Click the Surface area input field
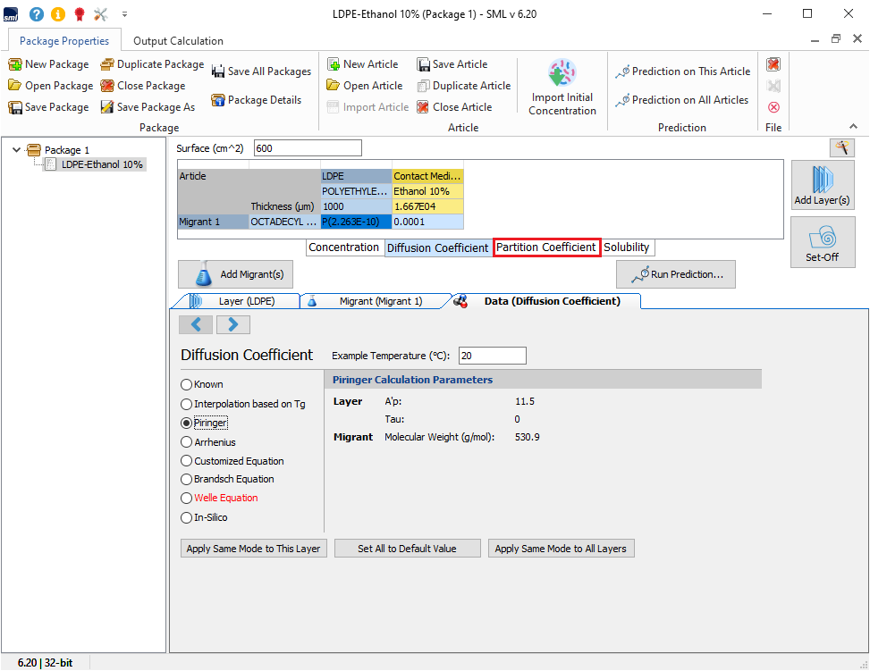 [x=307, y=147]
